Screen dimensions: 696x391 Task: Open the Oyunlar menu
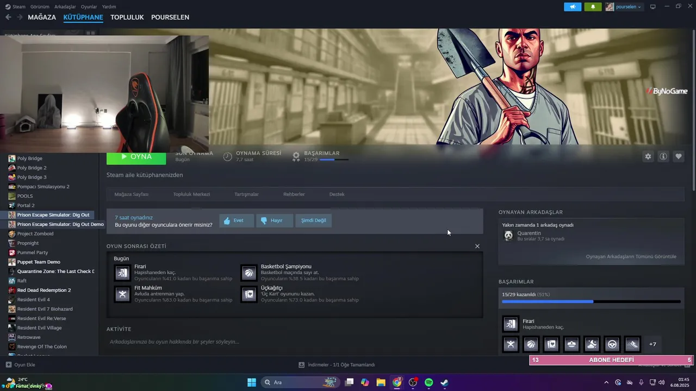[89, 7]
